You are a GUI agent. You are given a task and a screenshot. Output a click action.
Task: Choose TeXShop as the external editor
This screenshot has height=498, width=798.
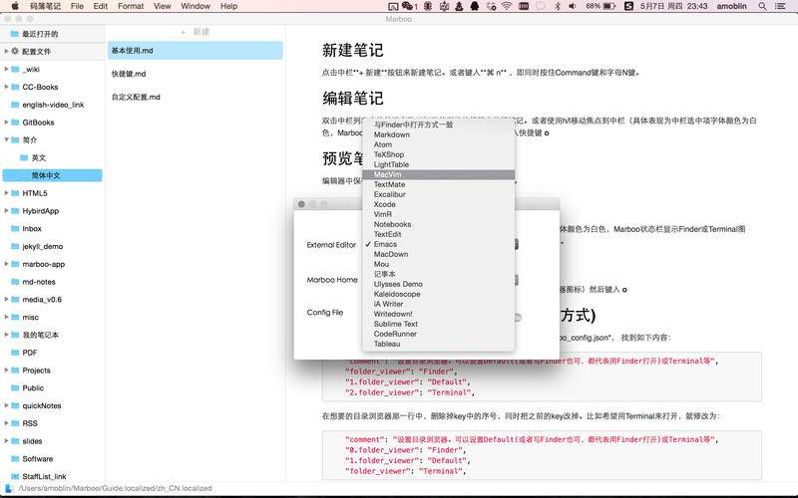pos(438,154)
